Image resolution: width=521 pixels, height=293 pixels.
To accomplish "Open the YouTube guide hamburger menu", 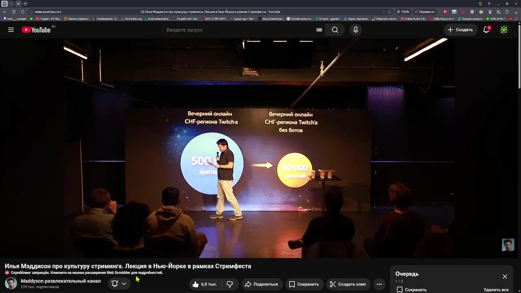I will (11, 30).
